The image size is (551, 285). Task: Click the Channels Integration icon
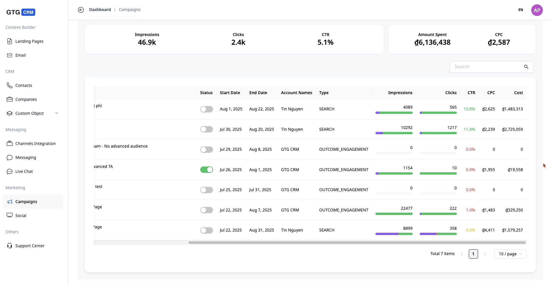tap(10, 144)
